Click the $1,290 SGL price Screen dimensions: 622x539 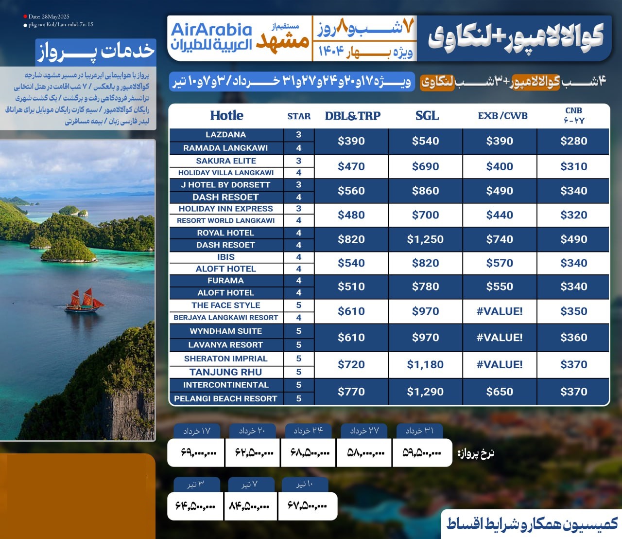pyautogui.click(x=426, y=392)
